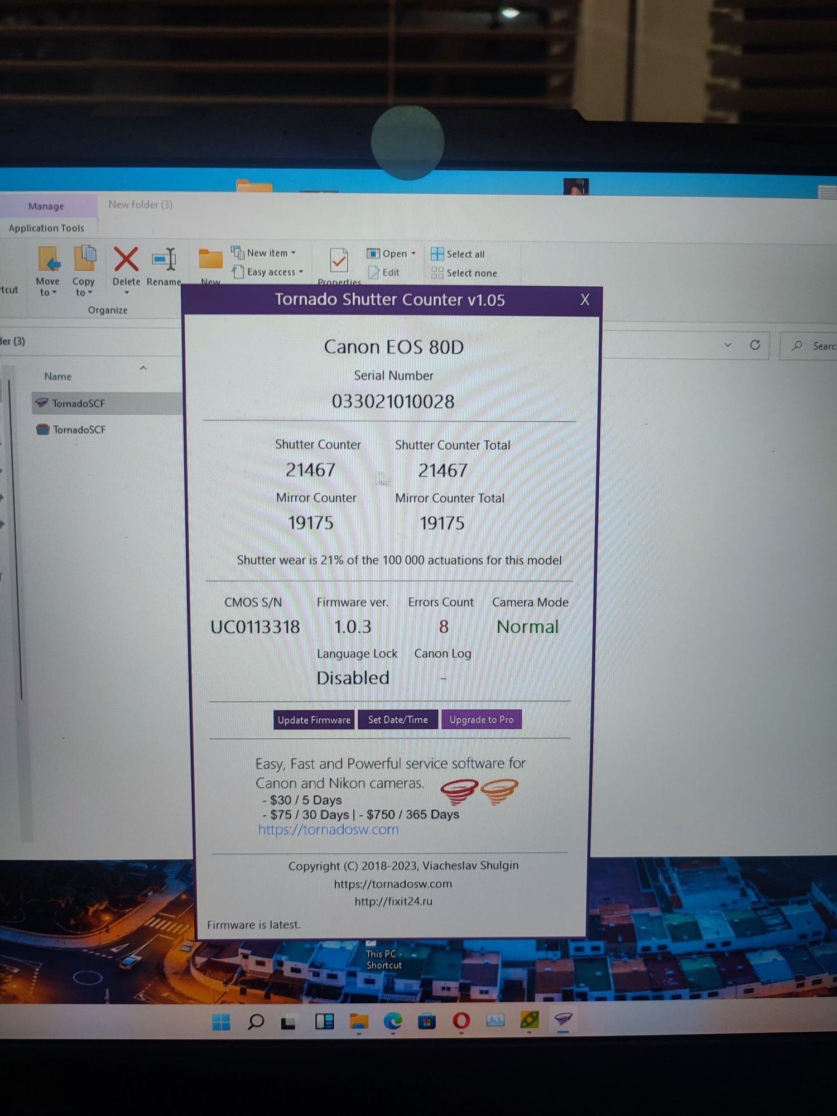Open the Application Tools tab
This screenshot has width=837, height=1116.
point(46,228)
